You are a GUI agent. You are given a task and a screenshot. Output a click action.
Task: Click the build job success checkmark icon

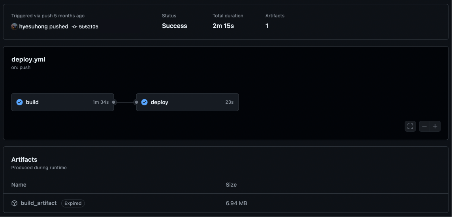click(x=19, y=102)
